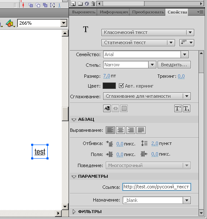Image resolution: width=207 pixels, height=219 pixels.
Task: Click font size value 7,0
Action: (x=106, y=76)
